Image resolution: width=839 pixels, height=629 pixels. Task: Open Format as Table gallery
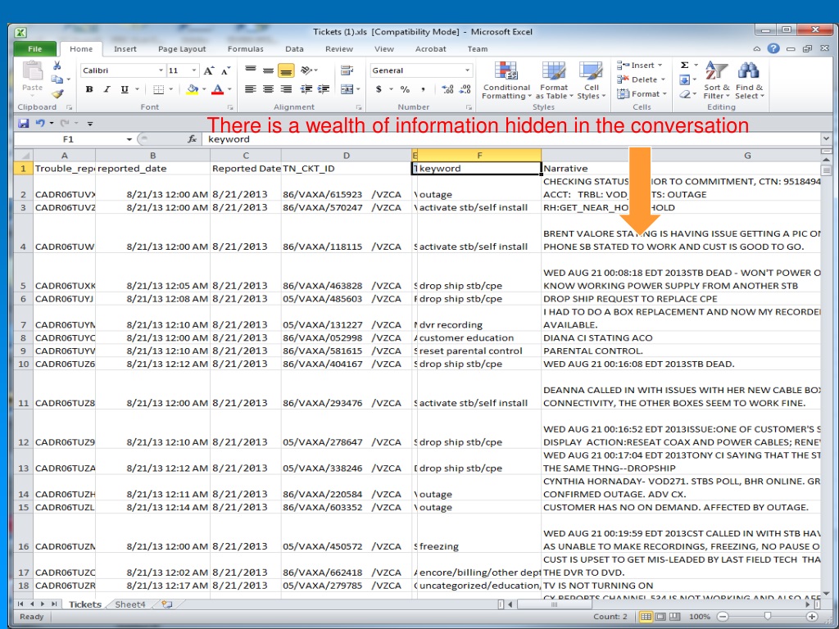point(554,80)
